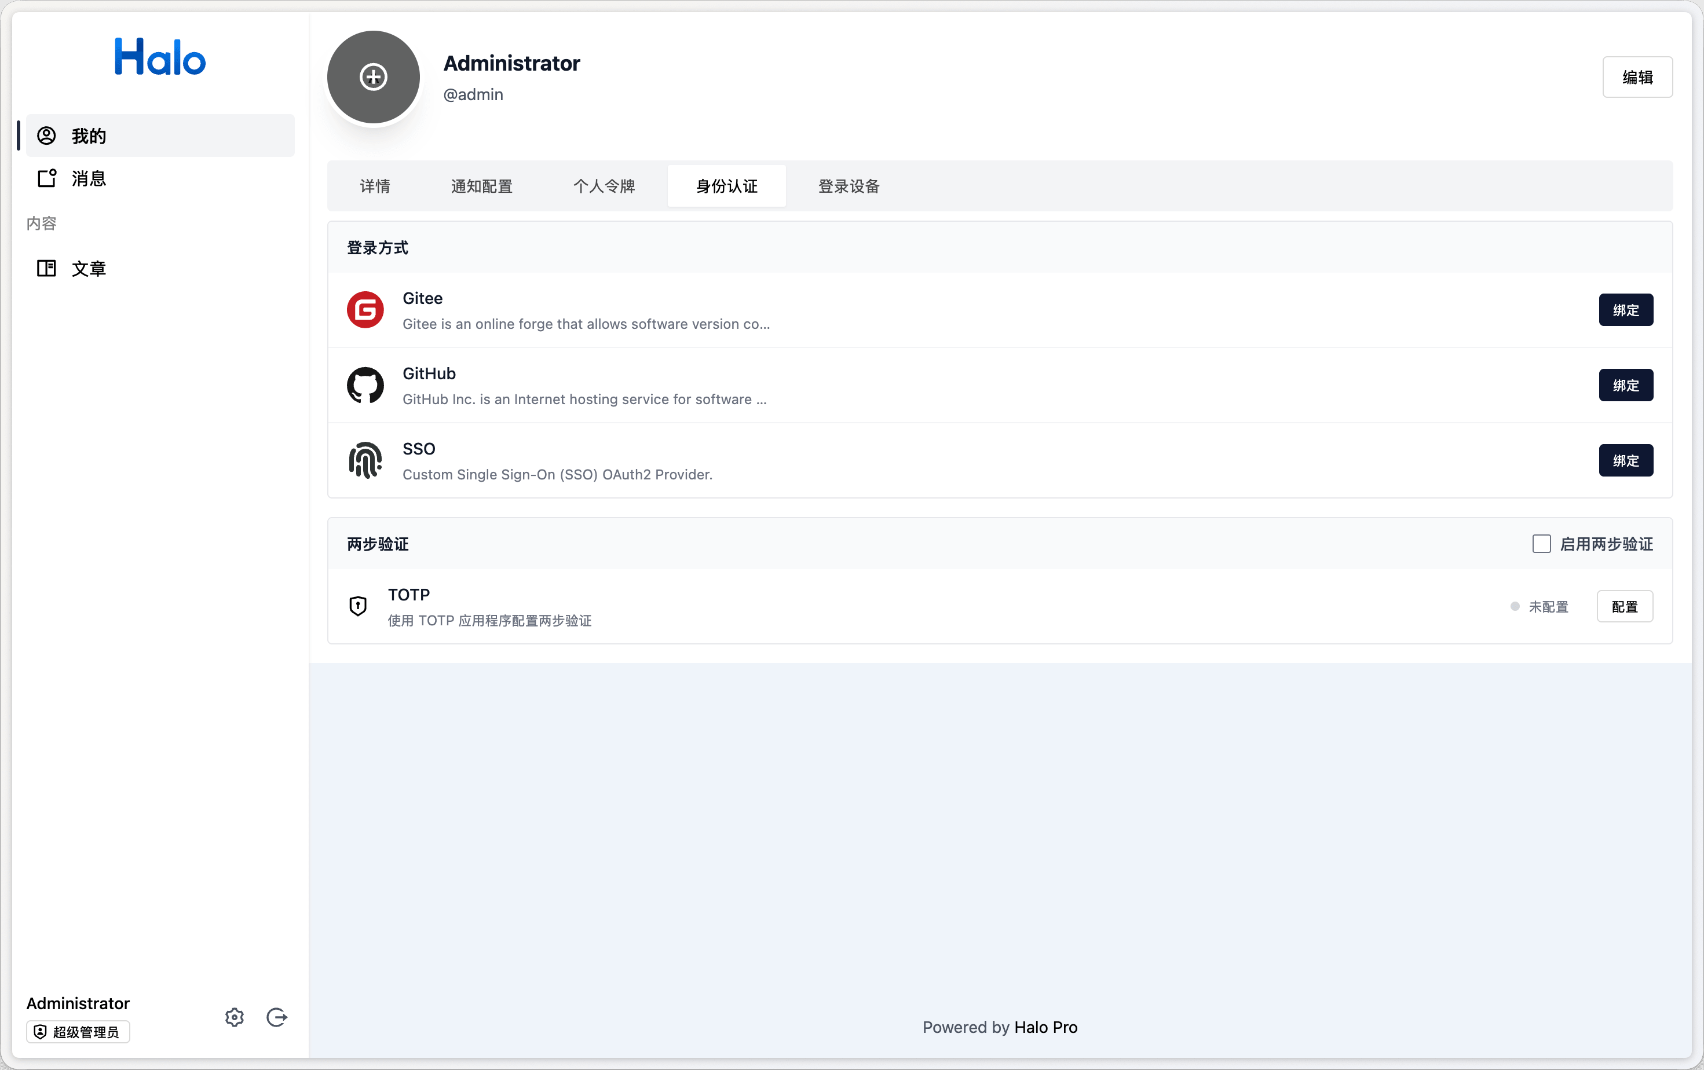Click the GitHub provider title

click(x=429, y=373)
